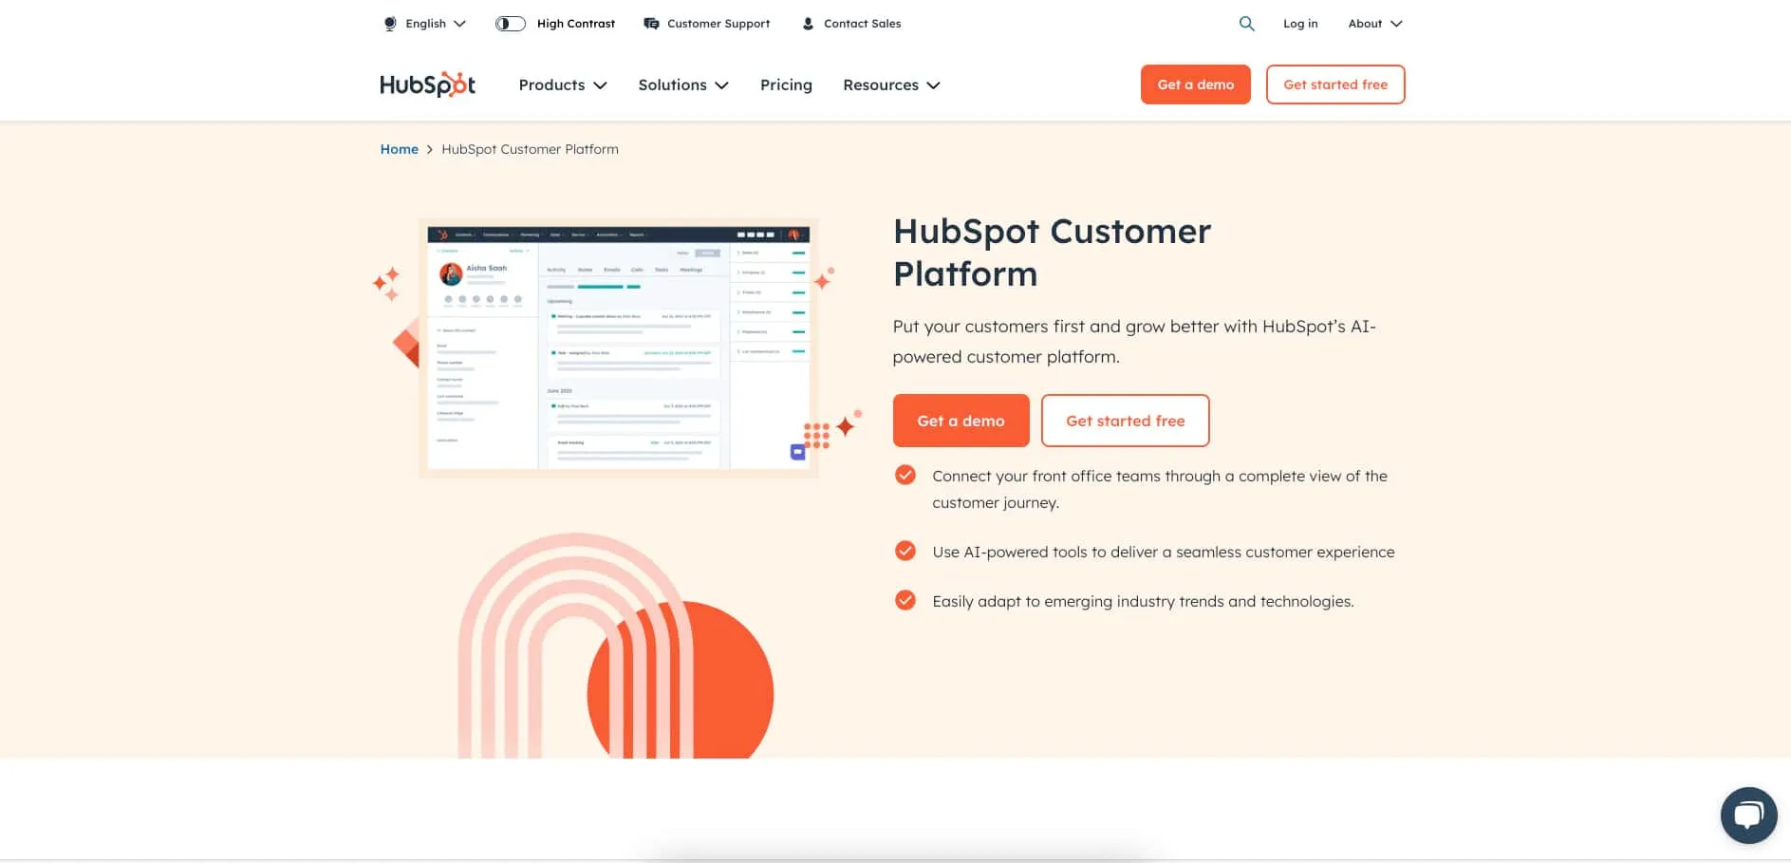Image resolution: width=1791 pixels, height=863 pixels.
Task: Click the HubSpot logo
Action: (427, 84)
